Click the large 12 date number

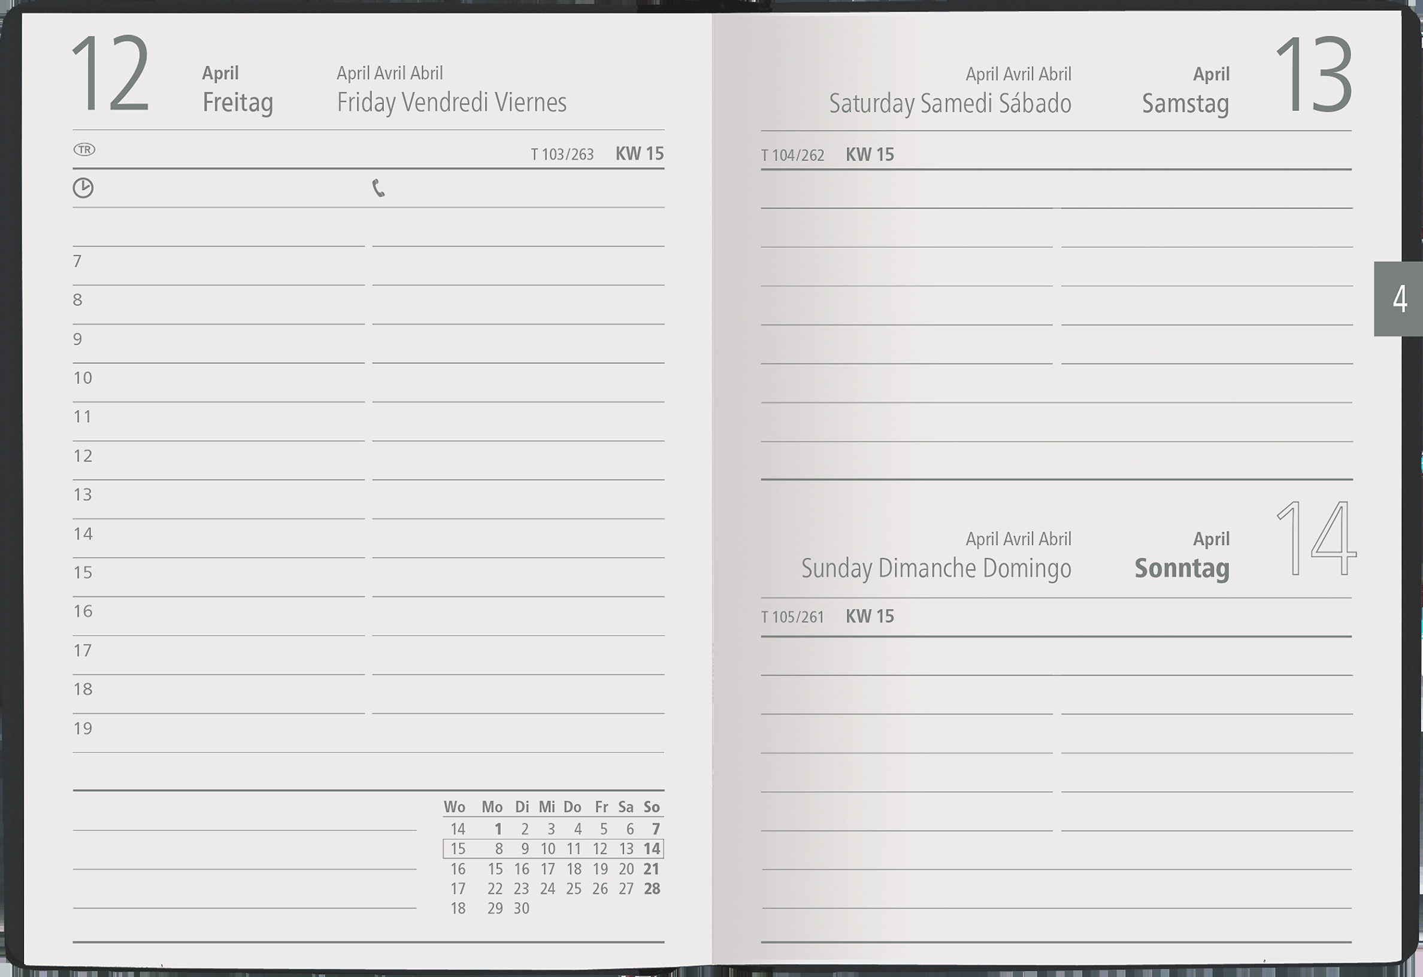click(x=111, y=74)
